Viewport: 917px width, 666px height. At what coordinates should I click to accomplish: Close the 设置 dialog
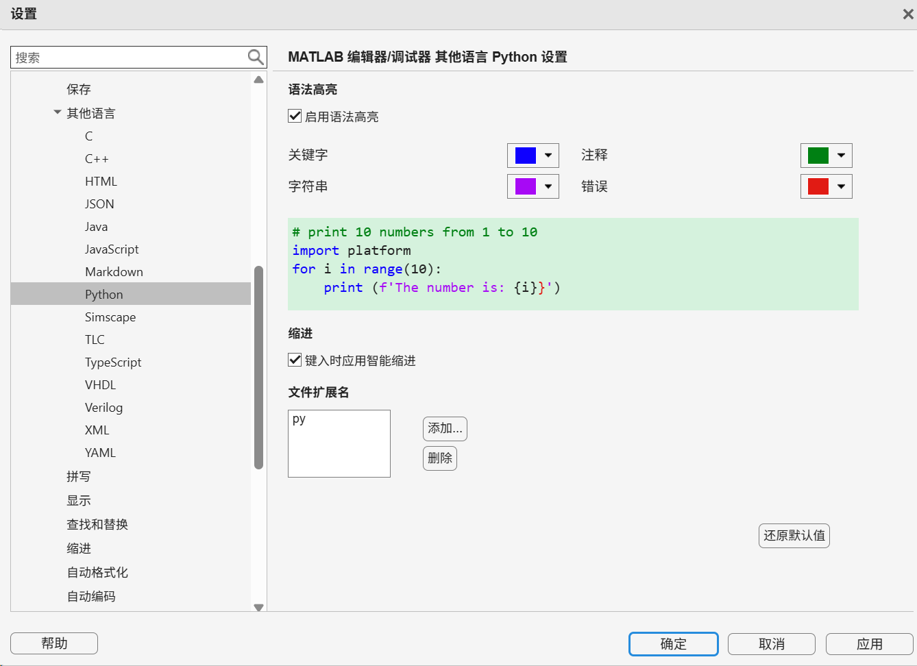tap(908, 14)
